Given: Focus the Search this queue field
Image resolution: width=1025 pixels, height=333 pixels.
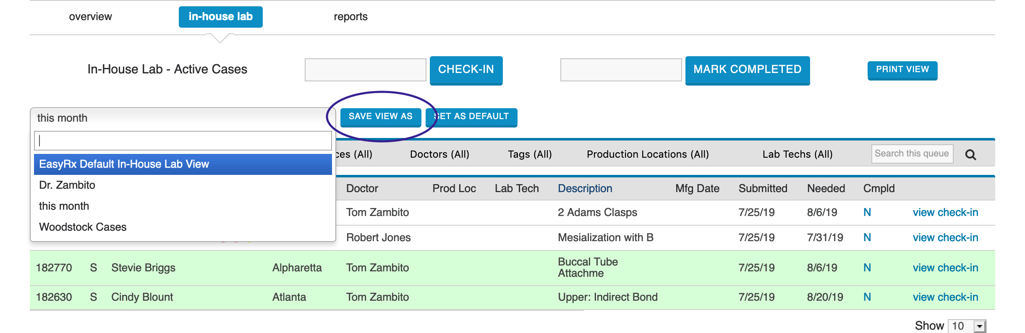Looking at the screenshot, I should coord(912,154).
